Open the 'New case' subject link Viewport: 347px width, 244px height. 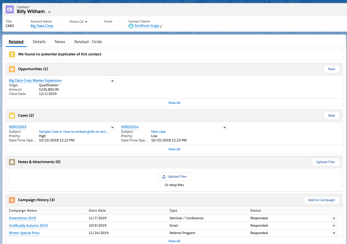(x=158, y=132)
